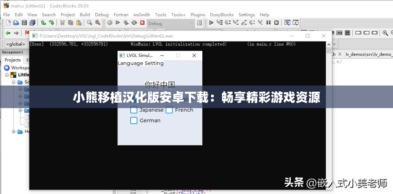Open the Build menu
The image size is (393, 194).
click(x=85, y=15)
